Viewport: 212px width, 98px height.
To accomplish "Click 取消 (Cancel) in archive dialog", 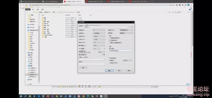I will (x=119, y=70).
